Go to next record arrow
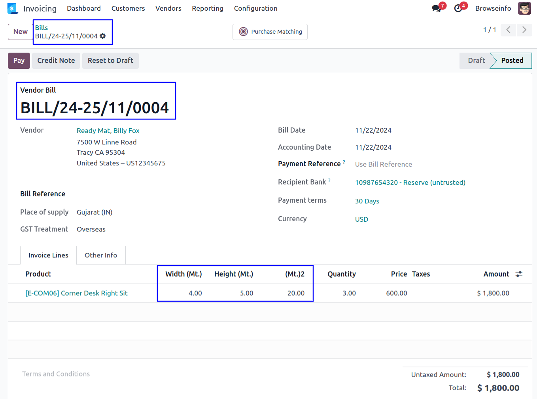 [524, 30]
